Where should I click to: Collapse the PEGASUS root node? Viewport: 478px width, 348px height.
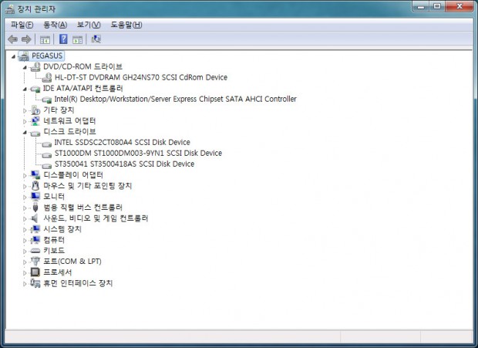pos(13,56)
